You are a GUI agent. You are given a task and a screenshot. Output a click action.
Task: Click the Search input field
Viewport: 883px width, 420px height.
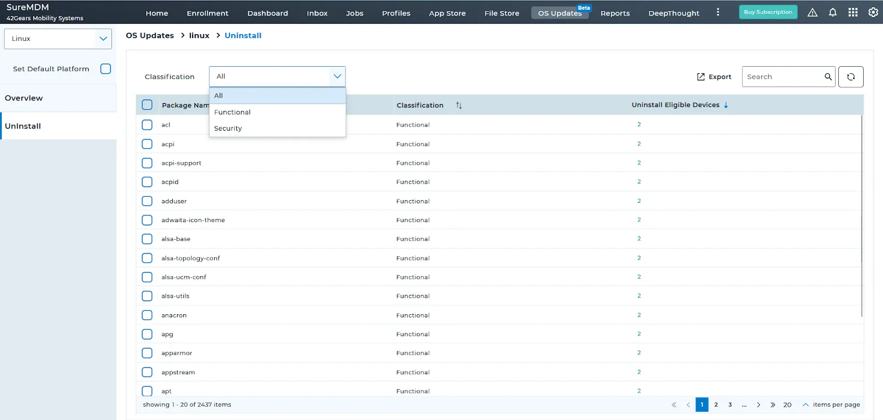[783, 77]
